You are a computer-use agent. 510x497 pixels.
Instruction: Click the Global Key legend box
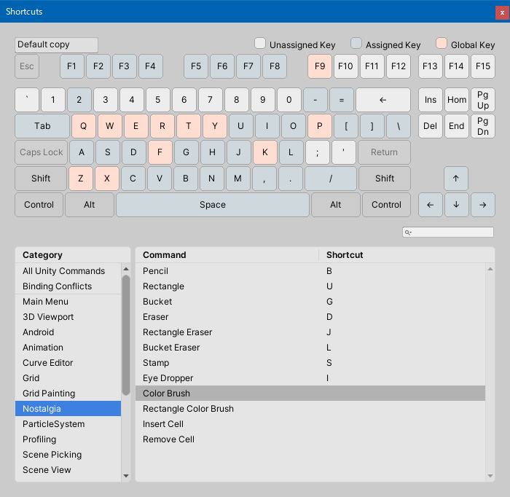point(442,43)
